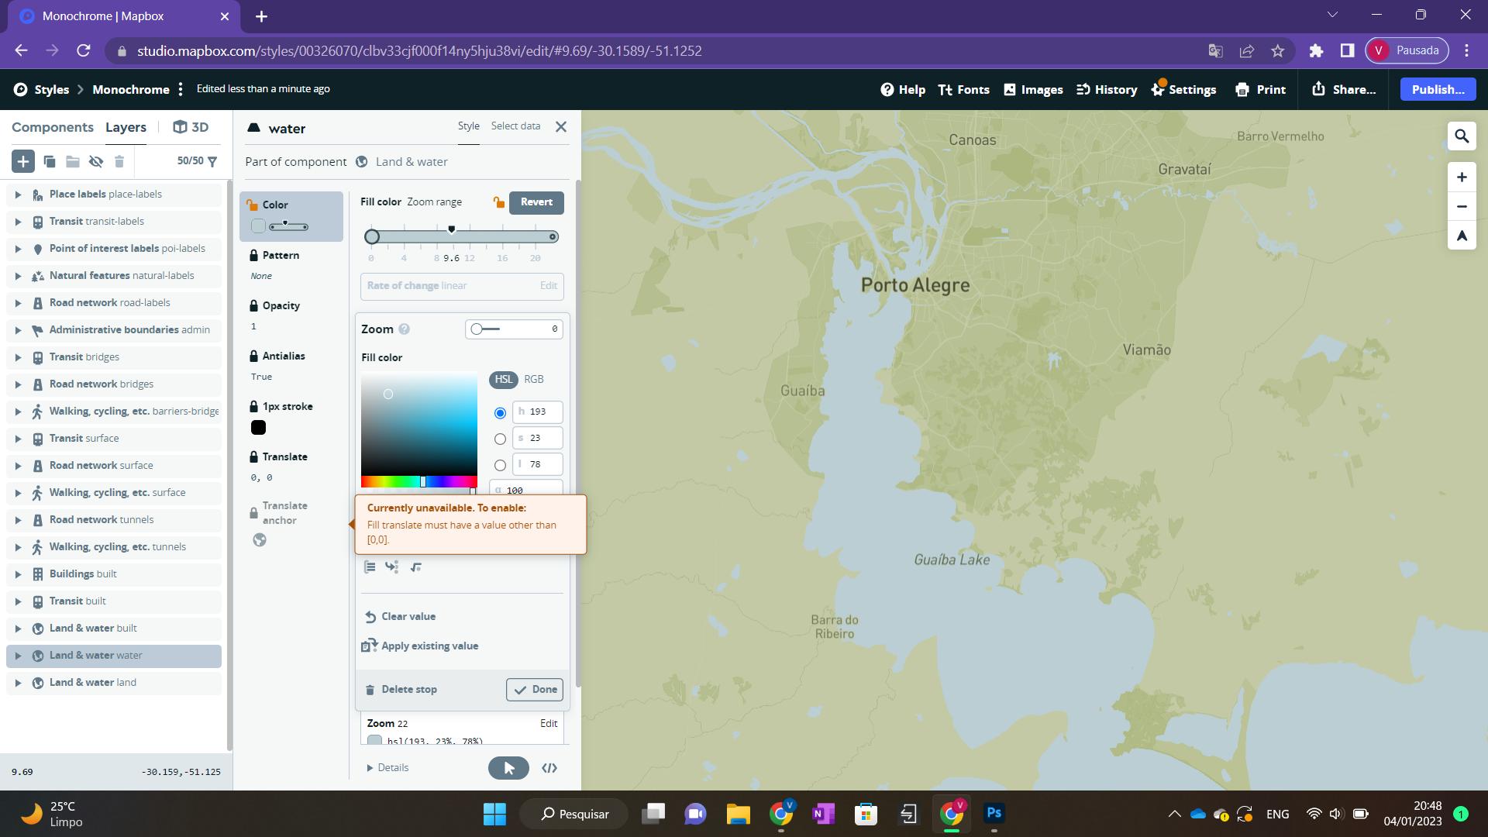Click Delete stop
This screenshot has width=1488, height=837.
(x=401, y=690)
